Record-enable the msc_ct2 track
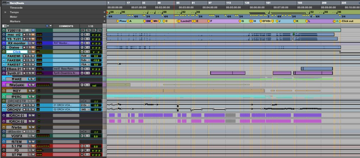The height and width of the screenshot is (158, 360). pyautogui.click(x=24, y=35)
